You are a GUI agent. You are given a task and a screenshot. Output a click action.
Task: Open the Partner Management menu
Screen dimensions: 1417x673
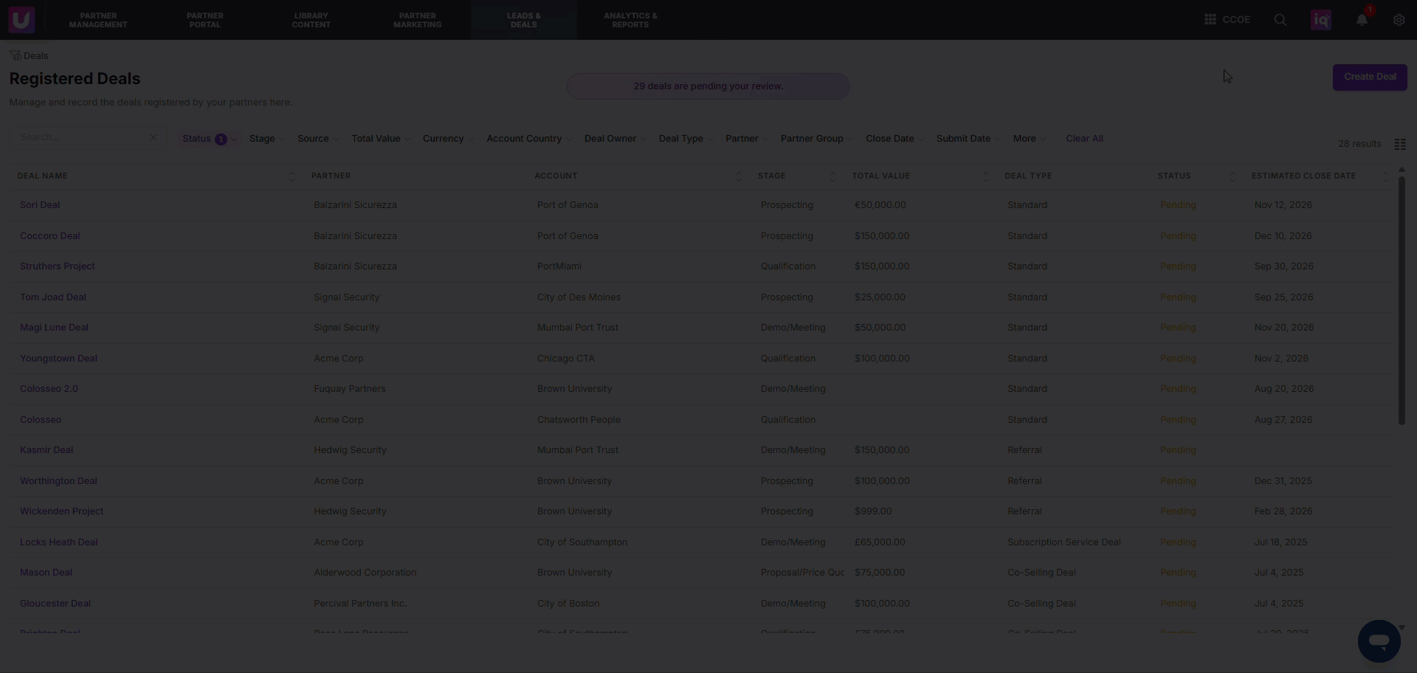(x=98, y=20)
